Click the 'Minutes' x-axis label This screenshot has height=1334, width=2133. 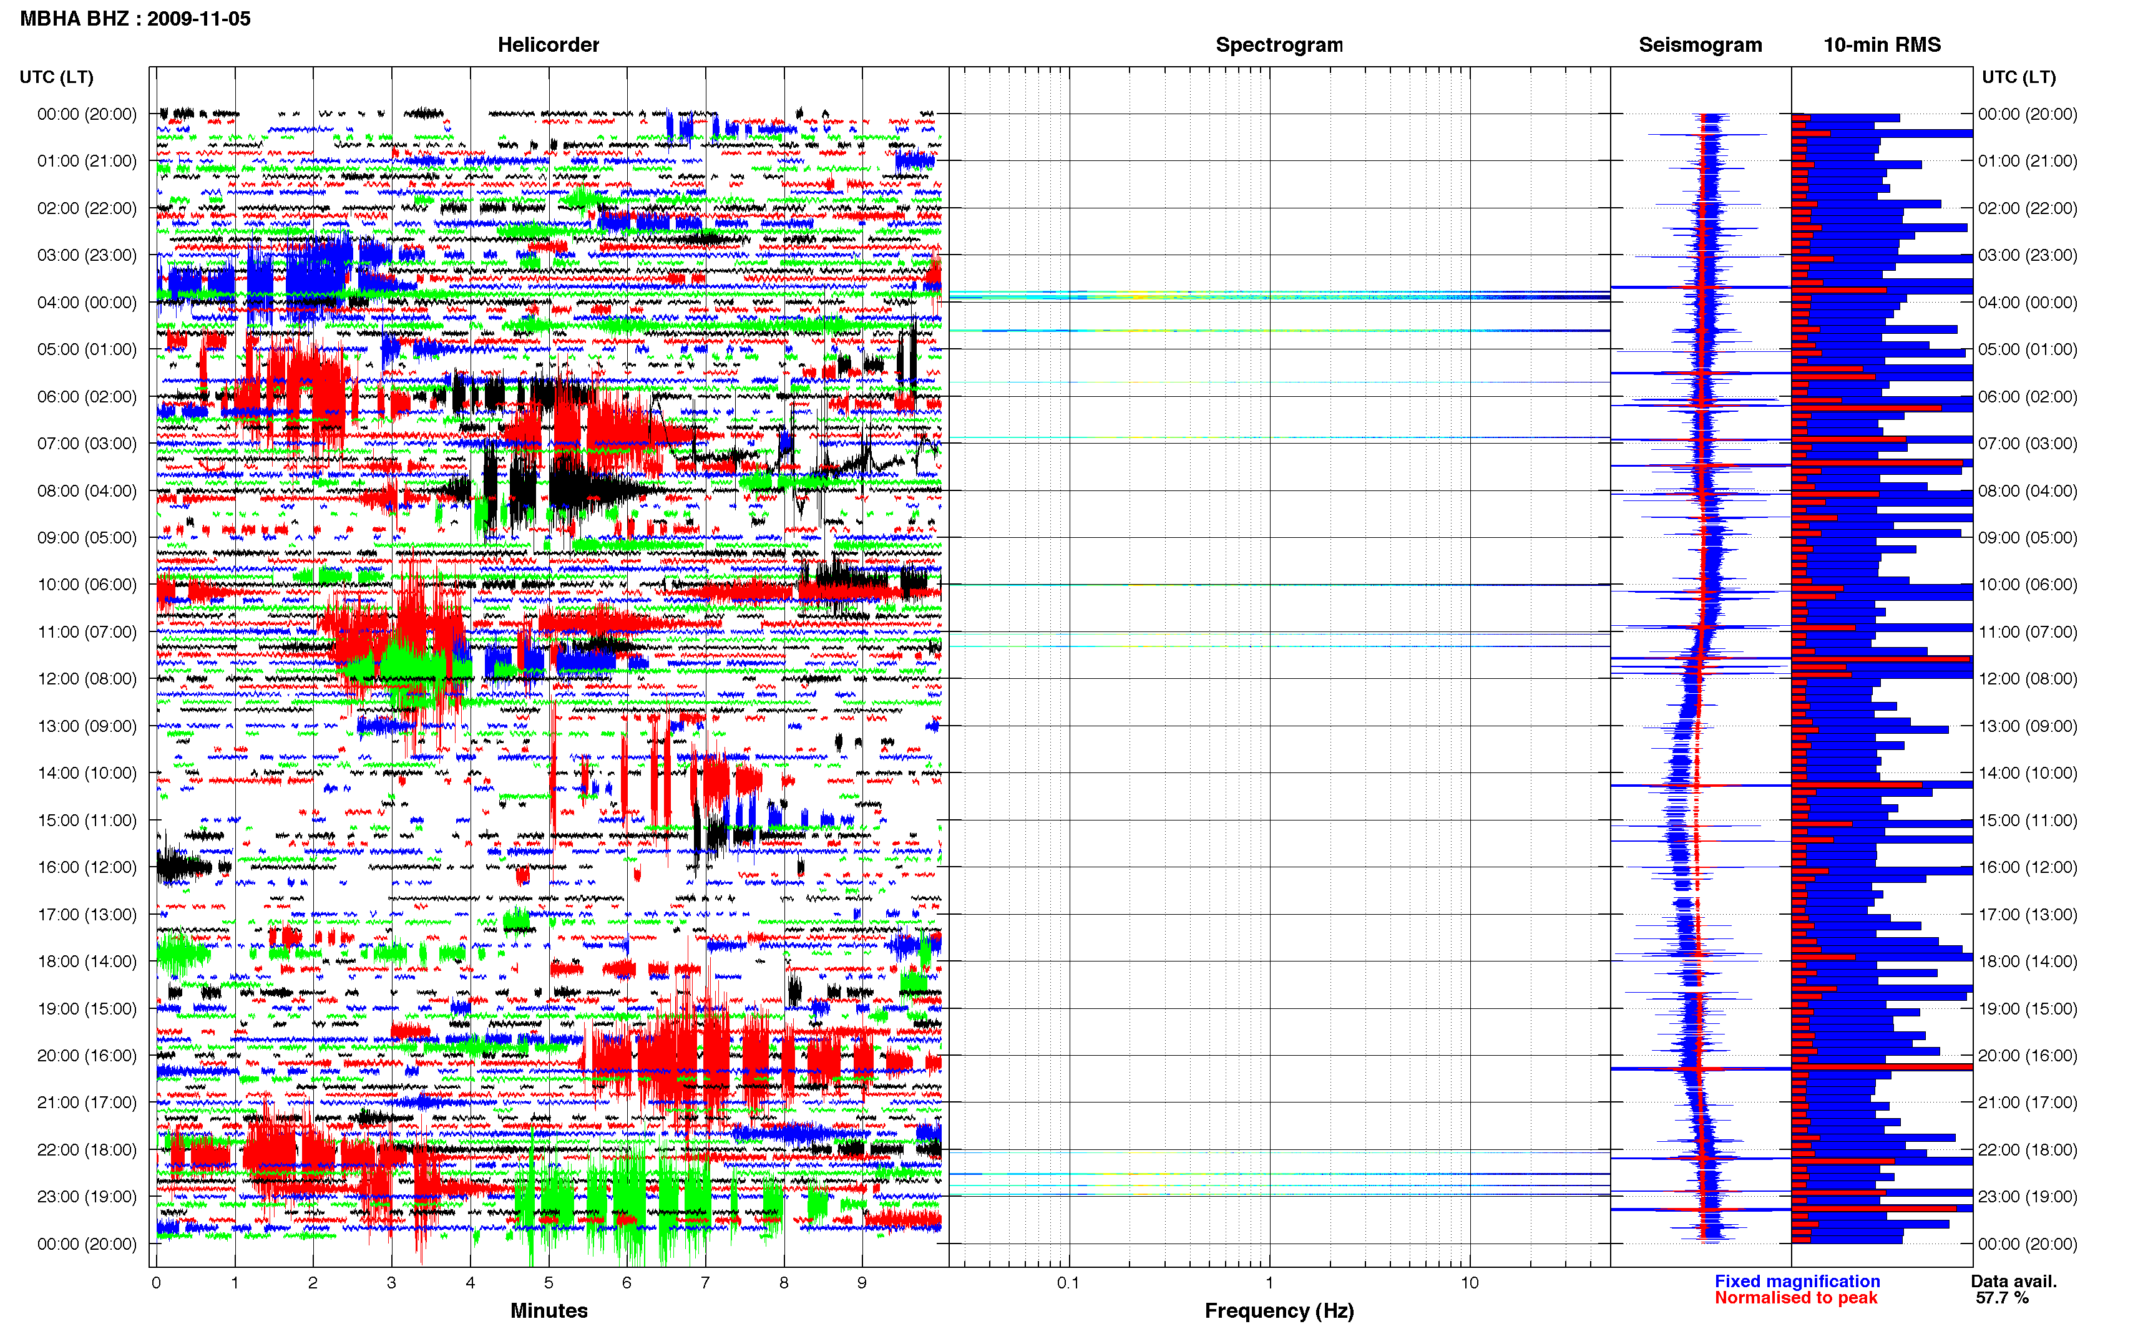549,1310
